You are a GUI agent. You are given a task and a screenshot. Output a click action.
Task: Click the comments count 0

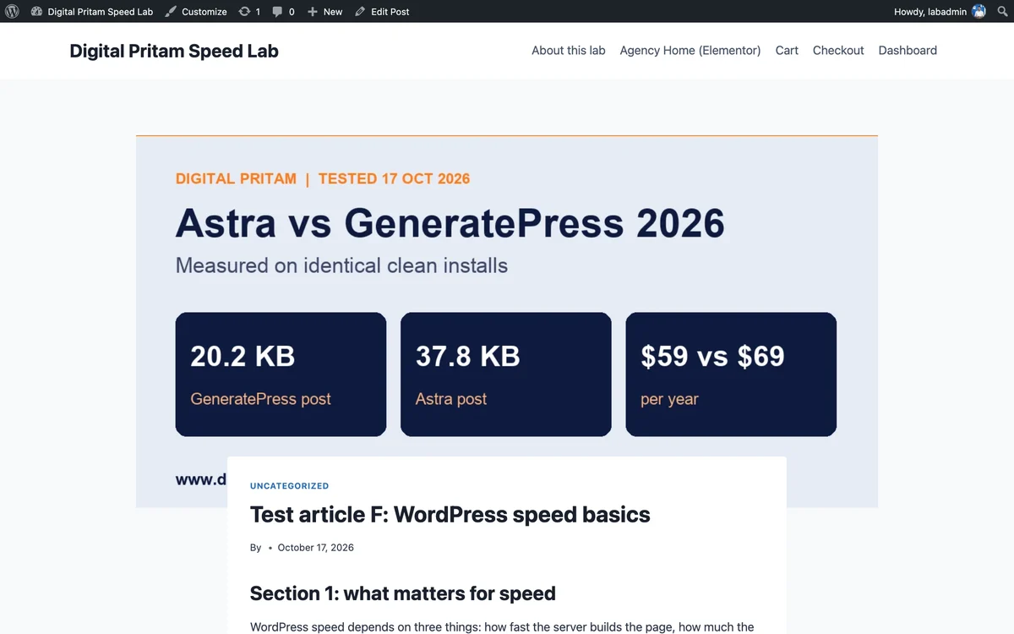pyautogui.click(x=292, y=12)
